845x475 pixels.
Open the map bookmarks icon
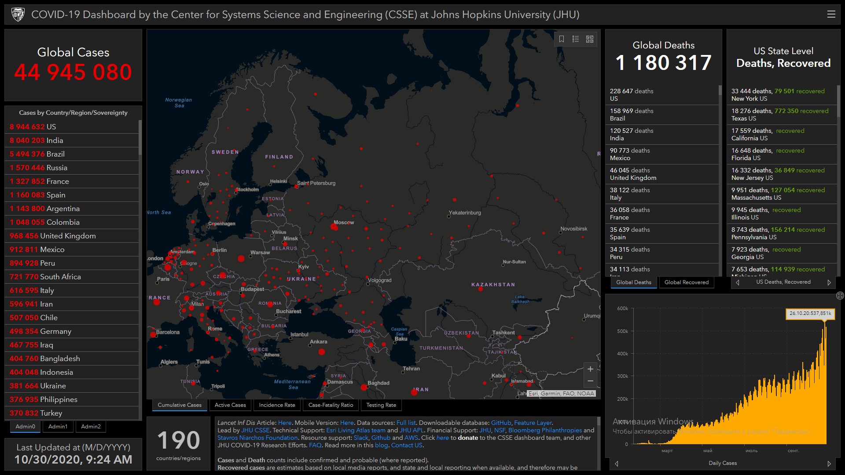point(562,39)
